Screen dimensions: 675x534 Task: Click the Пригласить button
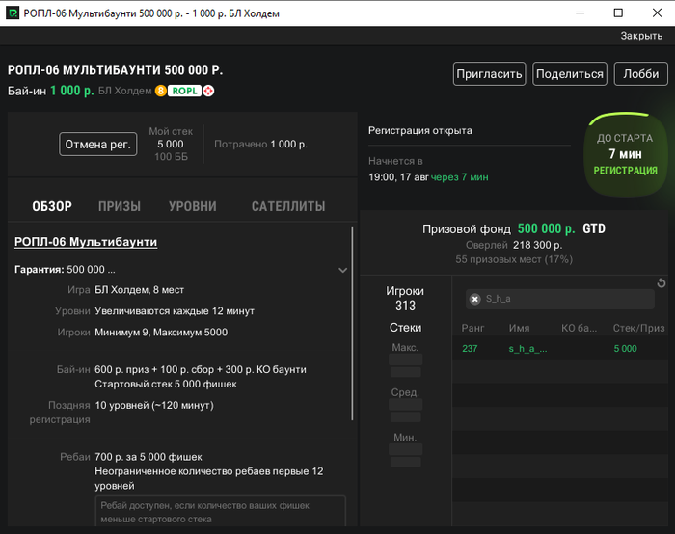coord(490,74)
